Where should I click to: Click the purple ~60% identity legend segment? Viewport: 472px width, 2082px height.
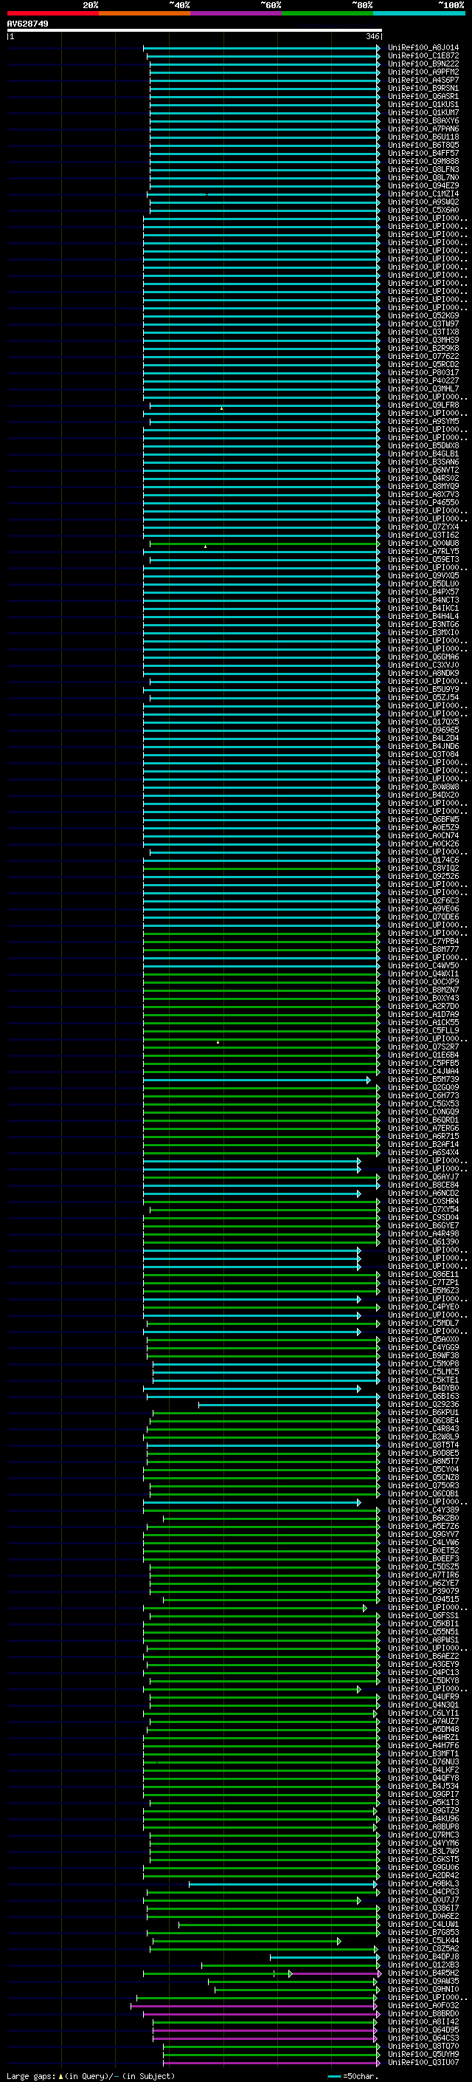click(x=237, y=13)
